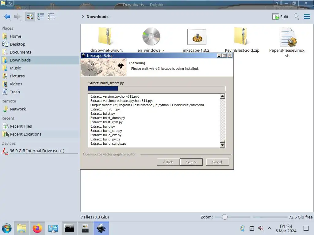Open the clock showing 01:34
314x235 pixels.
[x=286, y=228]
